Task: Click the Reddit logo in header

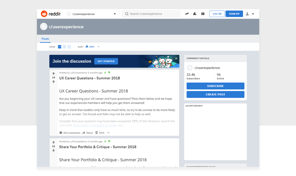Action: [50, 14]
